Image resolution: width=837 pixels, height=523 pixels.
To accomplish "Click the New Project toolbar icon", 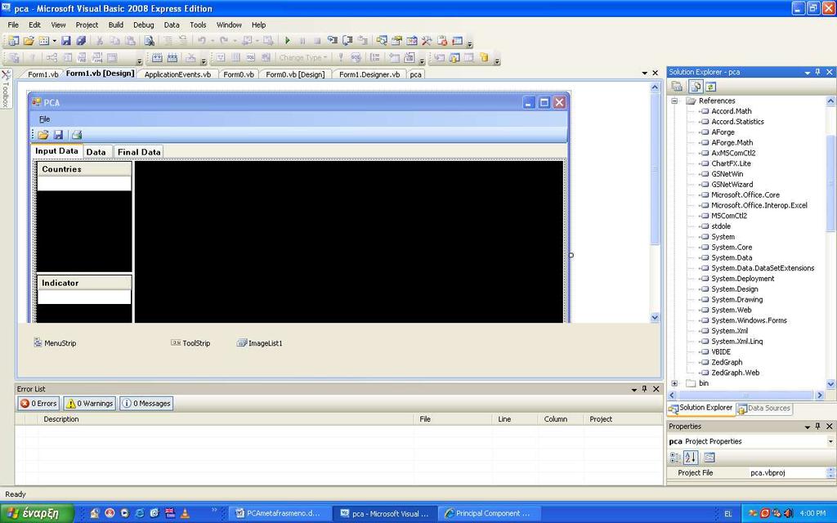I will click(13, 41).
